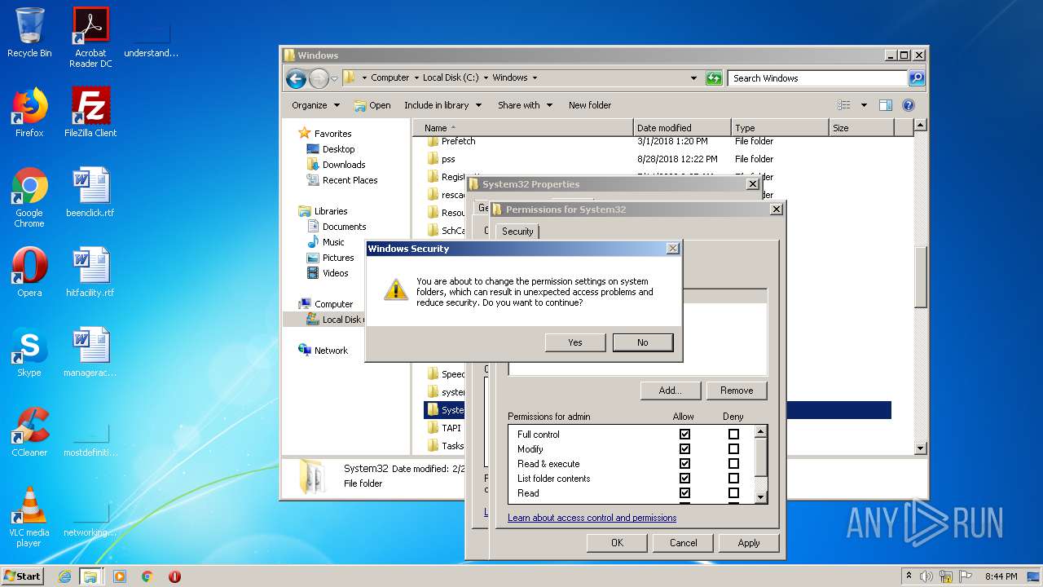Viewport: 1043px width, 587px height.
Task: Launch Google Chrome desktop shortcut
Action: pyautogui.click(x=29, y=197)
